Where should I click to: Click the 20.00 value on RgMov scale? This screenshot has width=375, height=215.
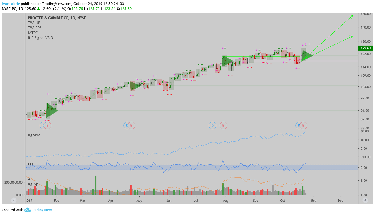pyautogui.click(x=364, y=131)
